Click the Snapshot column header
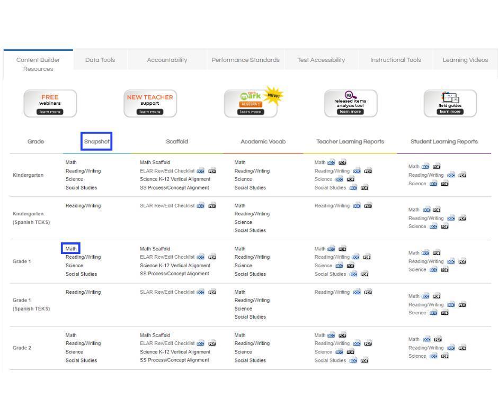Viewport: 498px width, 417px height. point(96,142)
